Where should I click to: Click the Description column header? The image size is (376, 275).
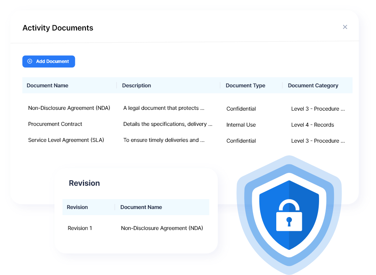click(136, 85)
